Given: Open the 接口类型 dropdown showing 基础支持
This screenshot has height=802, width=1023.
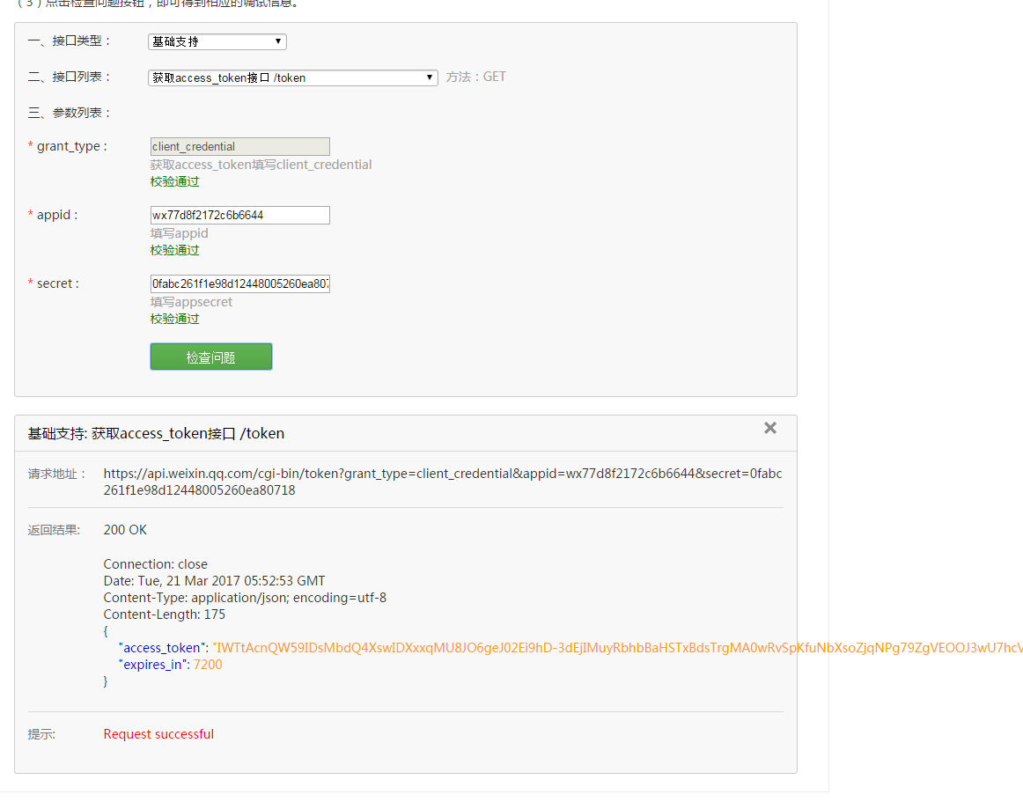Looking at the screenshot, I should point(217,41).
